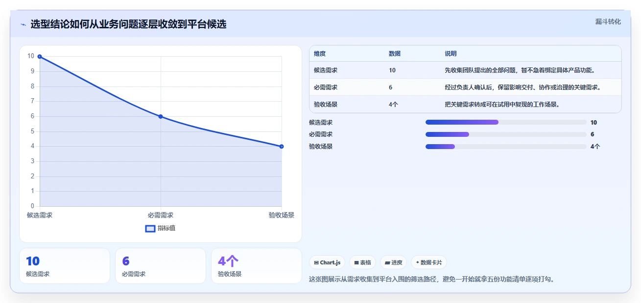Click the 验收场景 progress row label
641x303 pixels.
[x=321, y=146]
